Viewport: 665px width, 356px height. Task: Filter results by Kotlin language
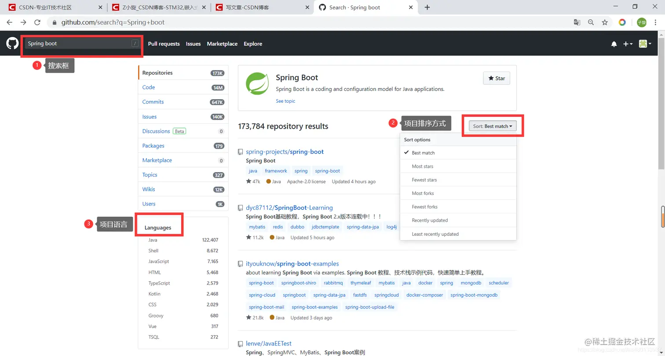pyautogui.click(x=183, y=294)
